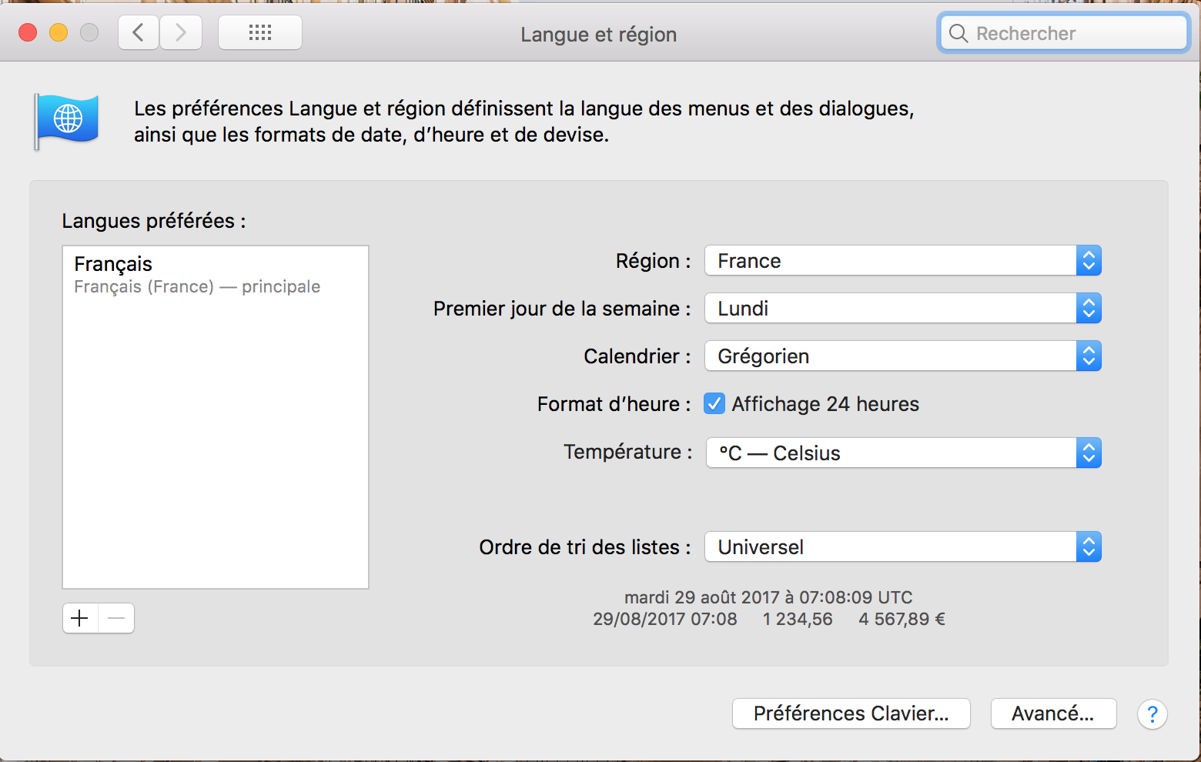This screenshot has width=1201, height=762.
Task: Click the Langue et région window title
Action: pyautogui.click(x=598, y=35)
